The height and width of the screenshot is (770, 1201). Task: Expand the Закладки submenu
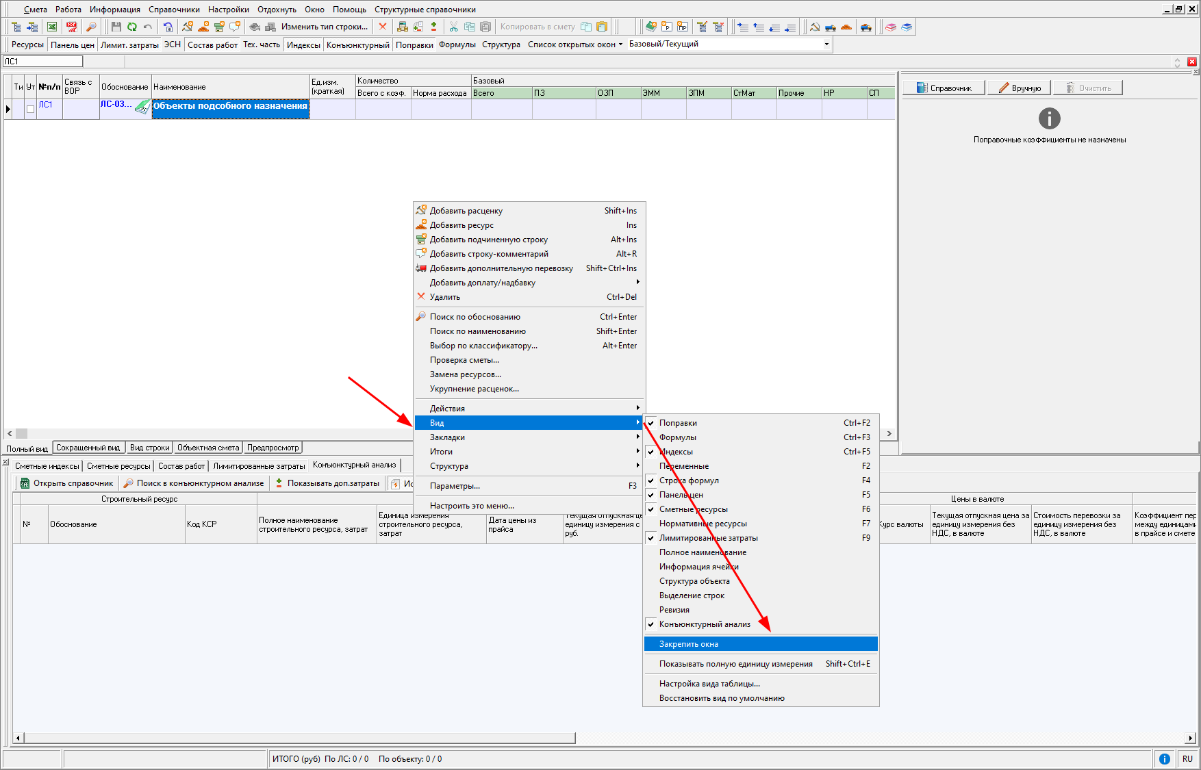[x=529, y=437]
